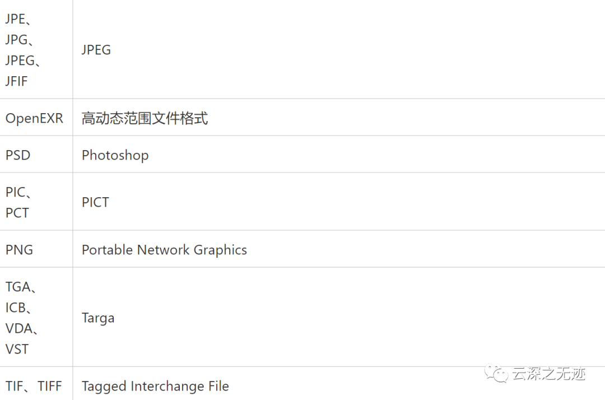605x400 pixels.
Task: Select the PSD extension cell
Action: (36, 154)
